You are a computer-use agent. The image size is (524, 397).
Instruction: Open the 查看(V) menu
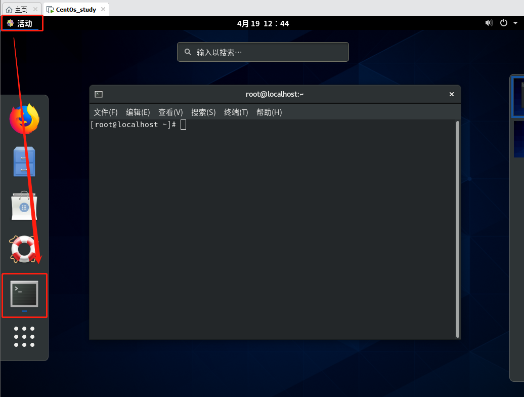[170, 112]
